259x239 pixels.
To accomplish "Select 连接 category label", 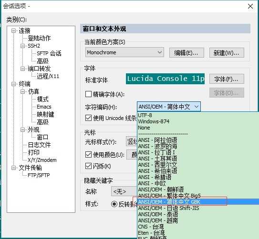I will click(24, 30).
